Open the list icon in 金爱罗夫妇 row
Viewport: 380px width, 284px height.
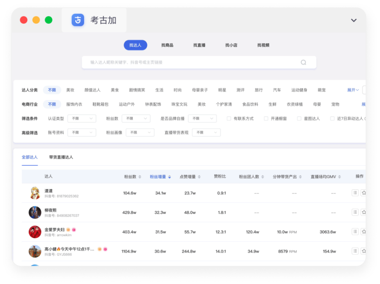[x=355, y=232]
